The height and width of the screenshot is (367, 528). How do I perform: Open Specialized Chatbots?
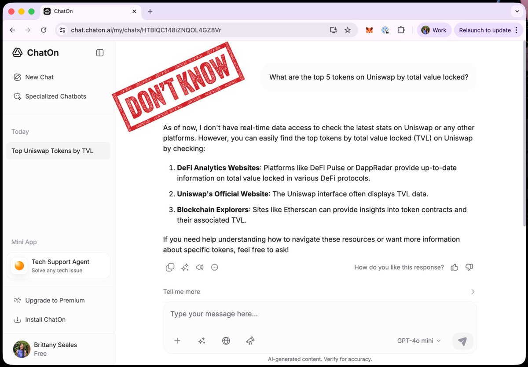coord(50,96)
